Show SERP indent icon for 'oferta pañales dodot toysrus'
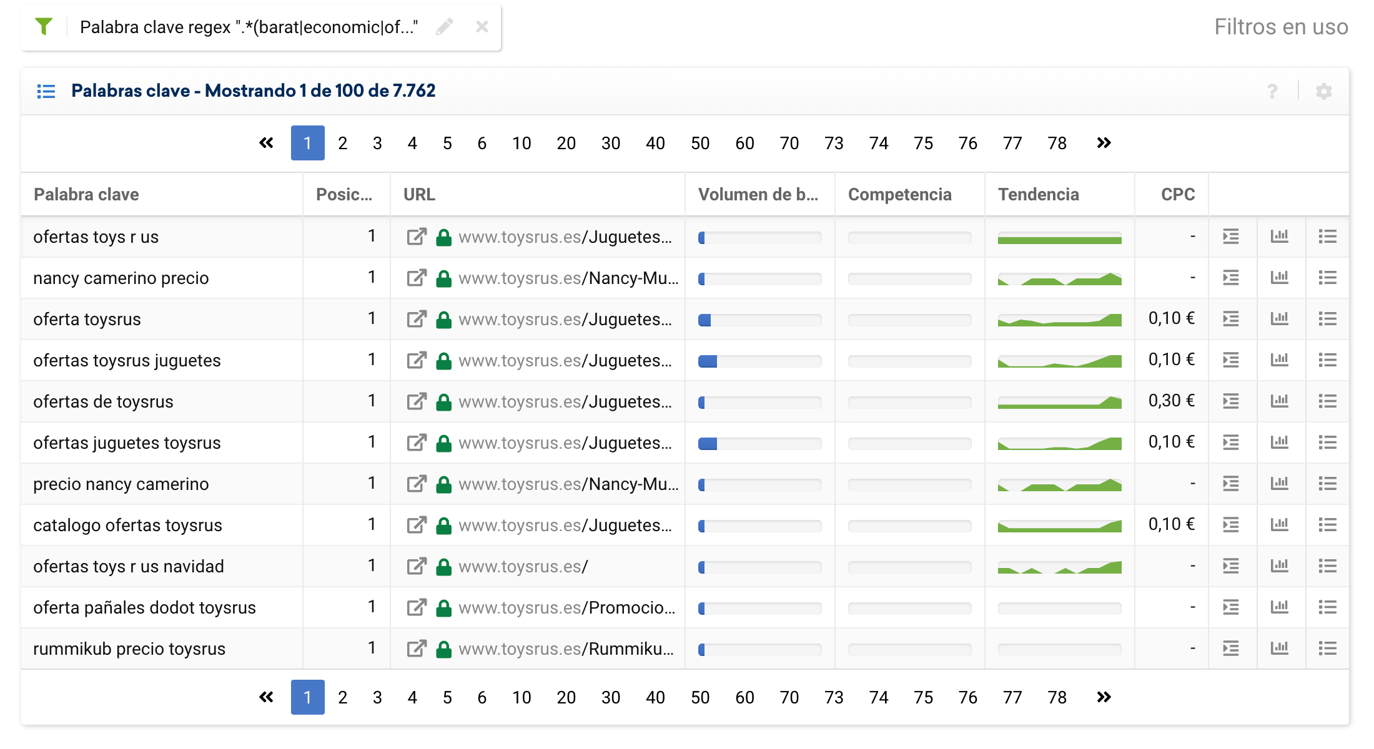The image size is (1374, 749). [1231, 607]
